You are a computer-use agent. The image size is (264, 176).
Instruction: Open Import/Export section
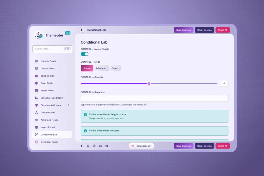52,127
